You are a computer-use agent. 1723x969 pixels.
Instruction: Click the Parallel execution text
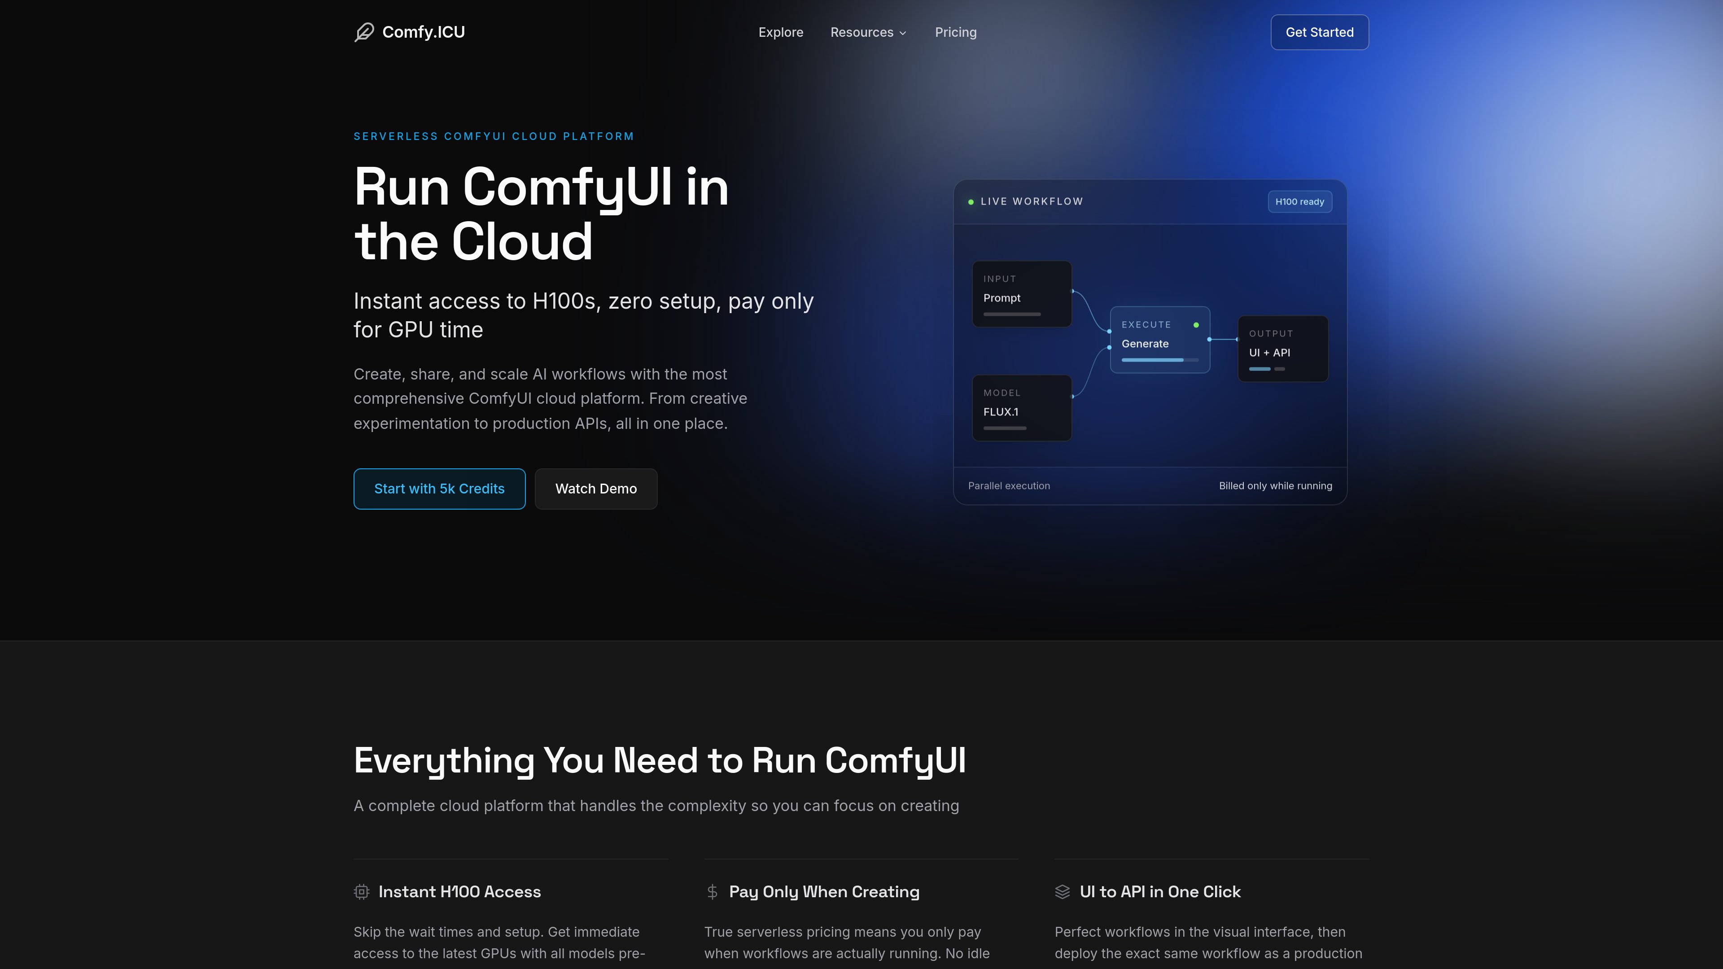pyautogui.click(x=1009, y=486)
